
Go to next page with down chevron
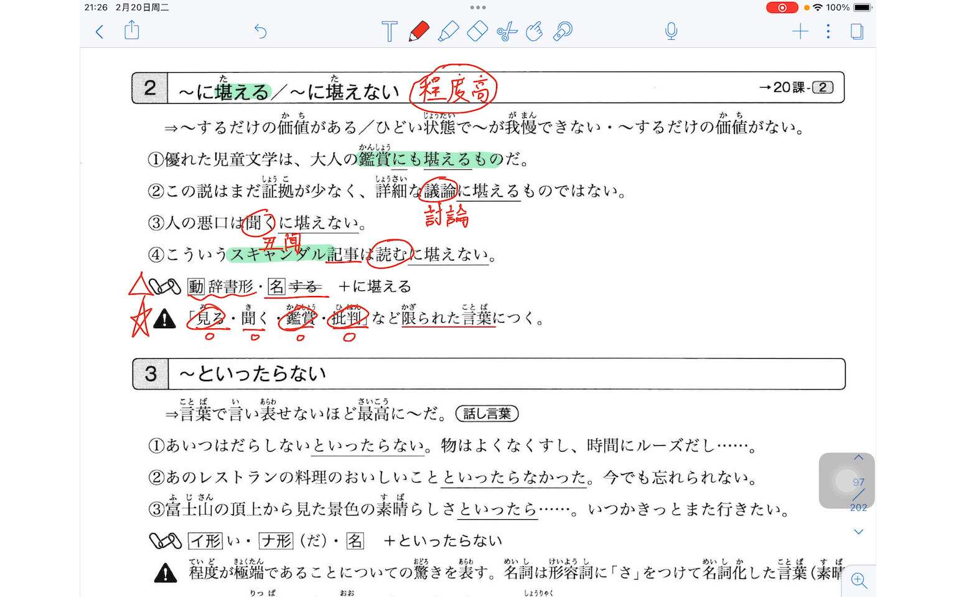[x=858, y=532]
